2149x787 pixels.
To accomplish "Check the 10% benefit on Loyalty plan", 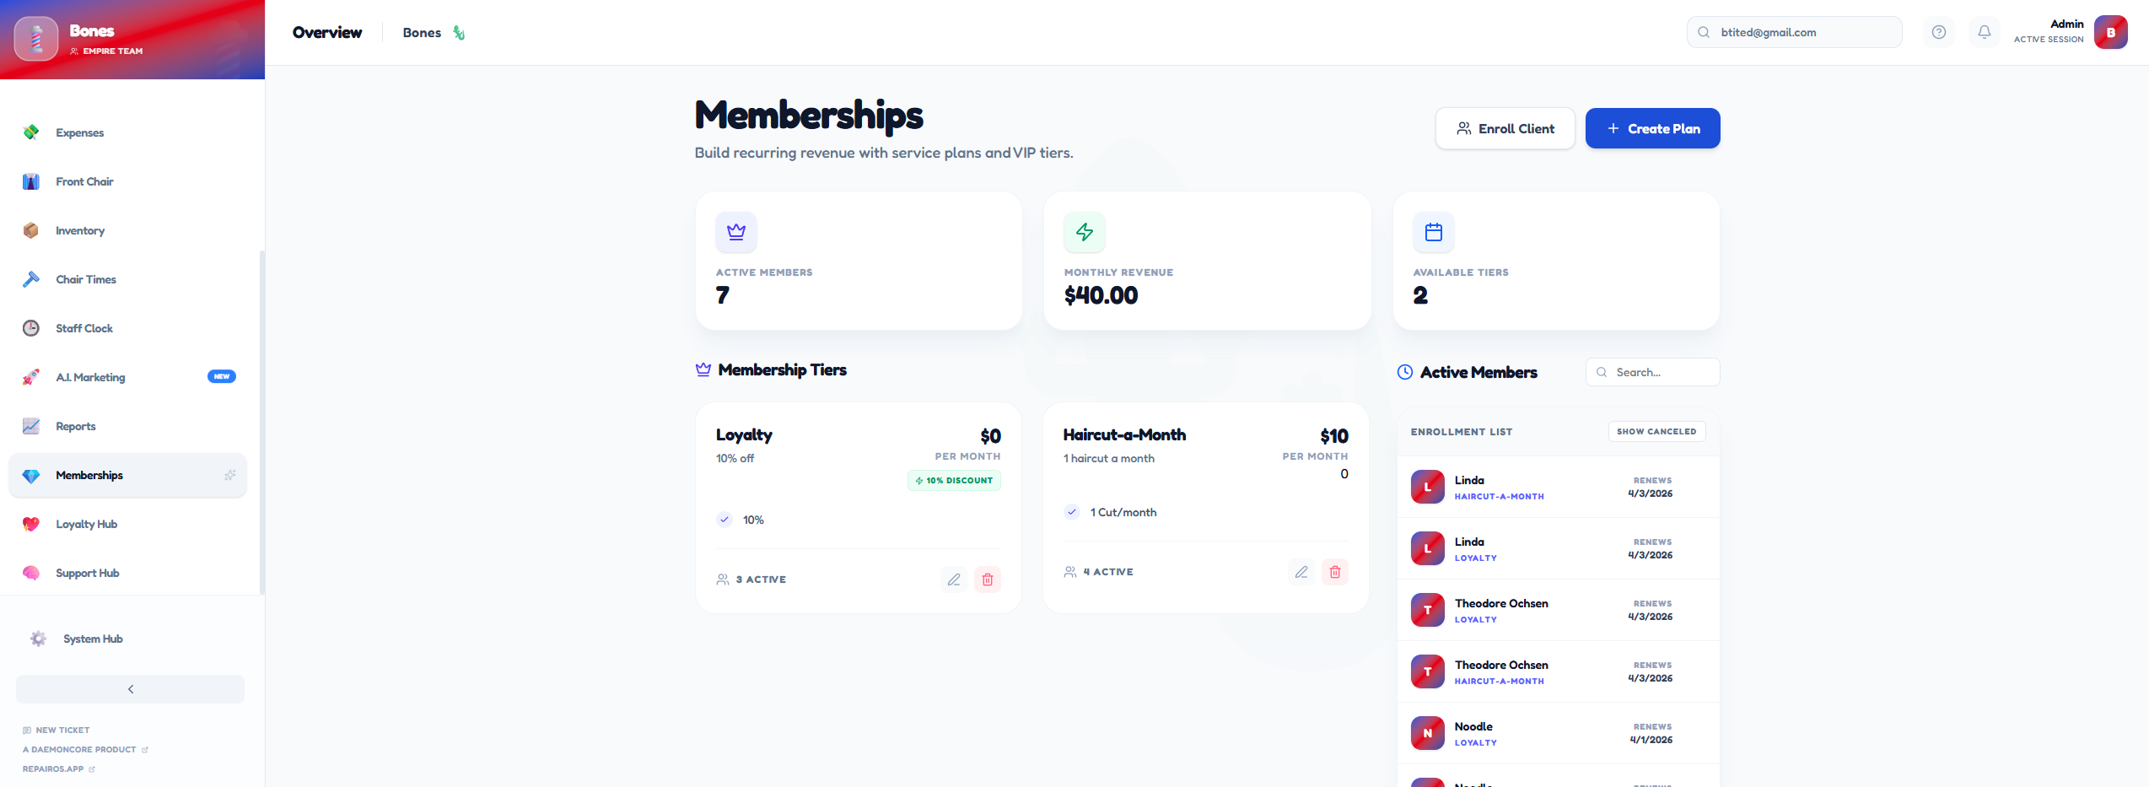I will 724,520.
